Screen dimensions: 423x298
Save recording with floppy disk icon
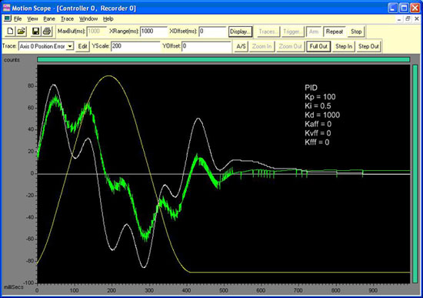35,32
